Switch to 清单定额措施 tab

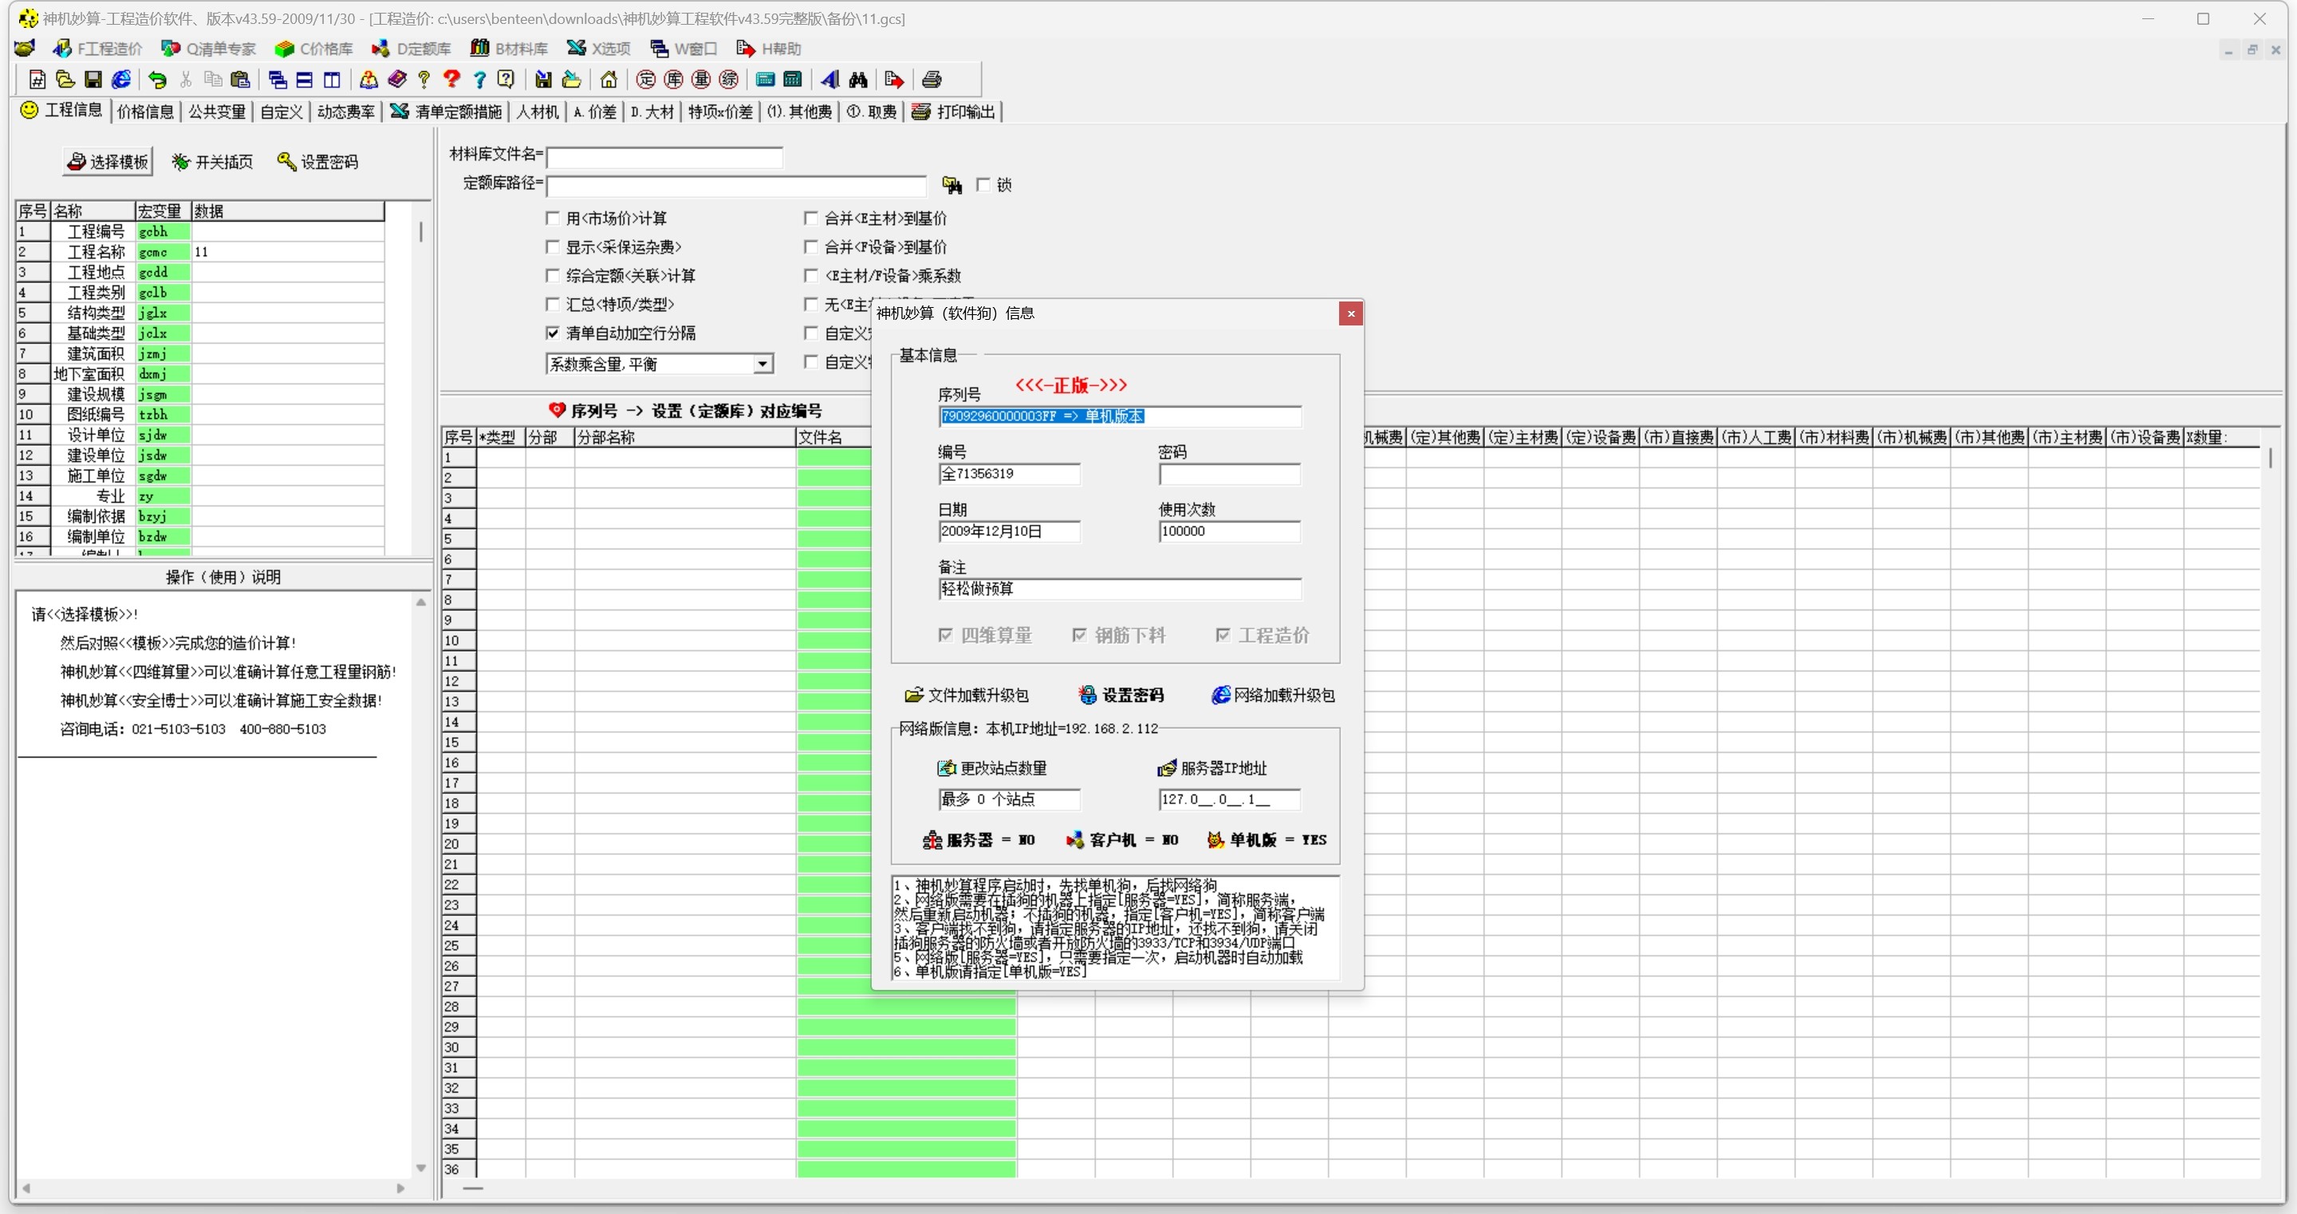click(x=447, y=112)
